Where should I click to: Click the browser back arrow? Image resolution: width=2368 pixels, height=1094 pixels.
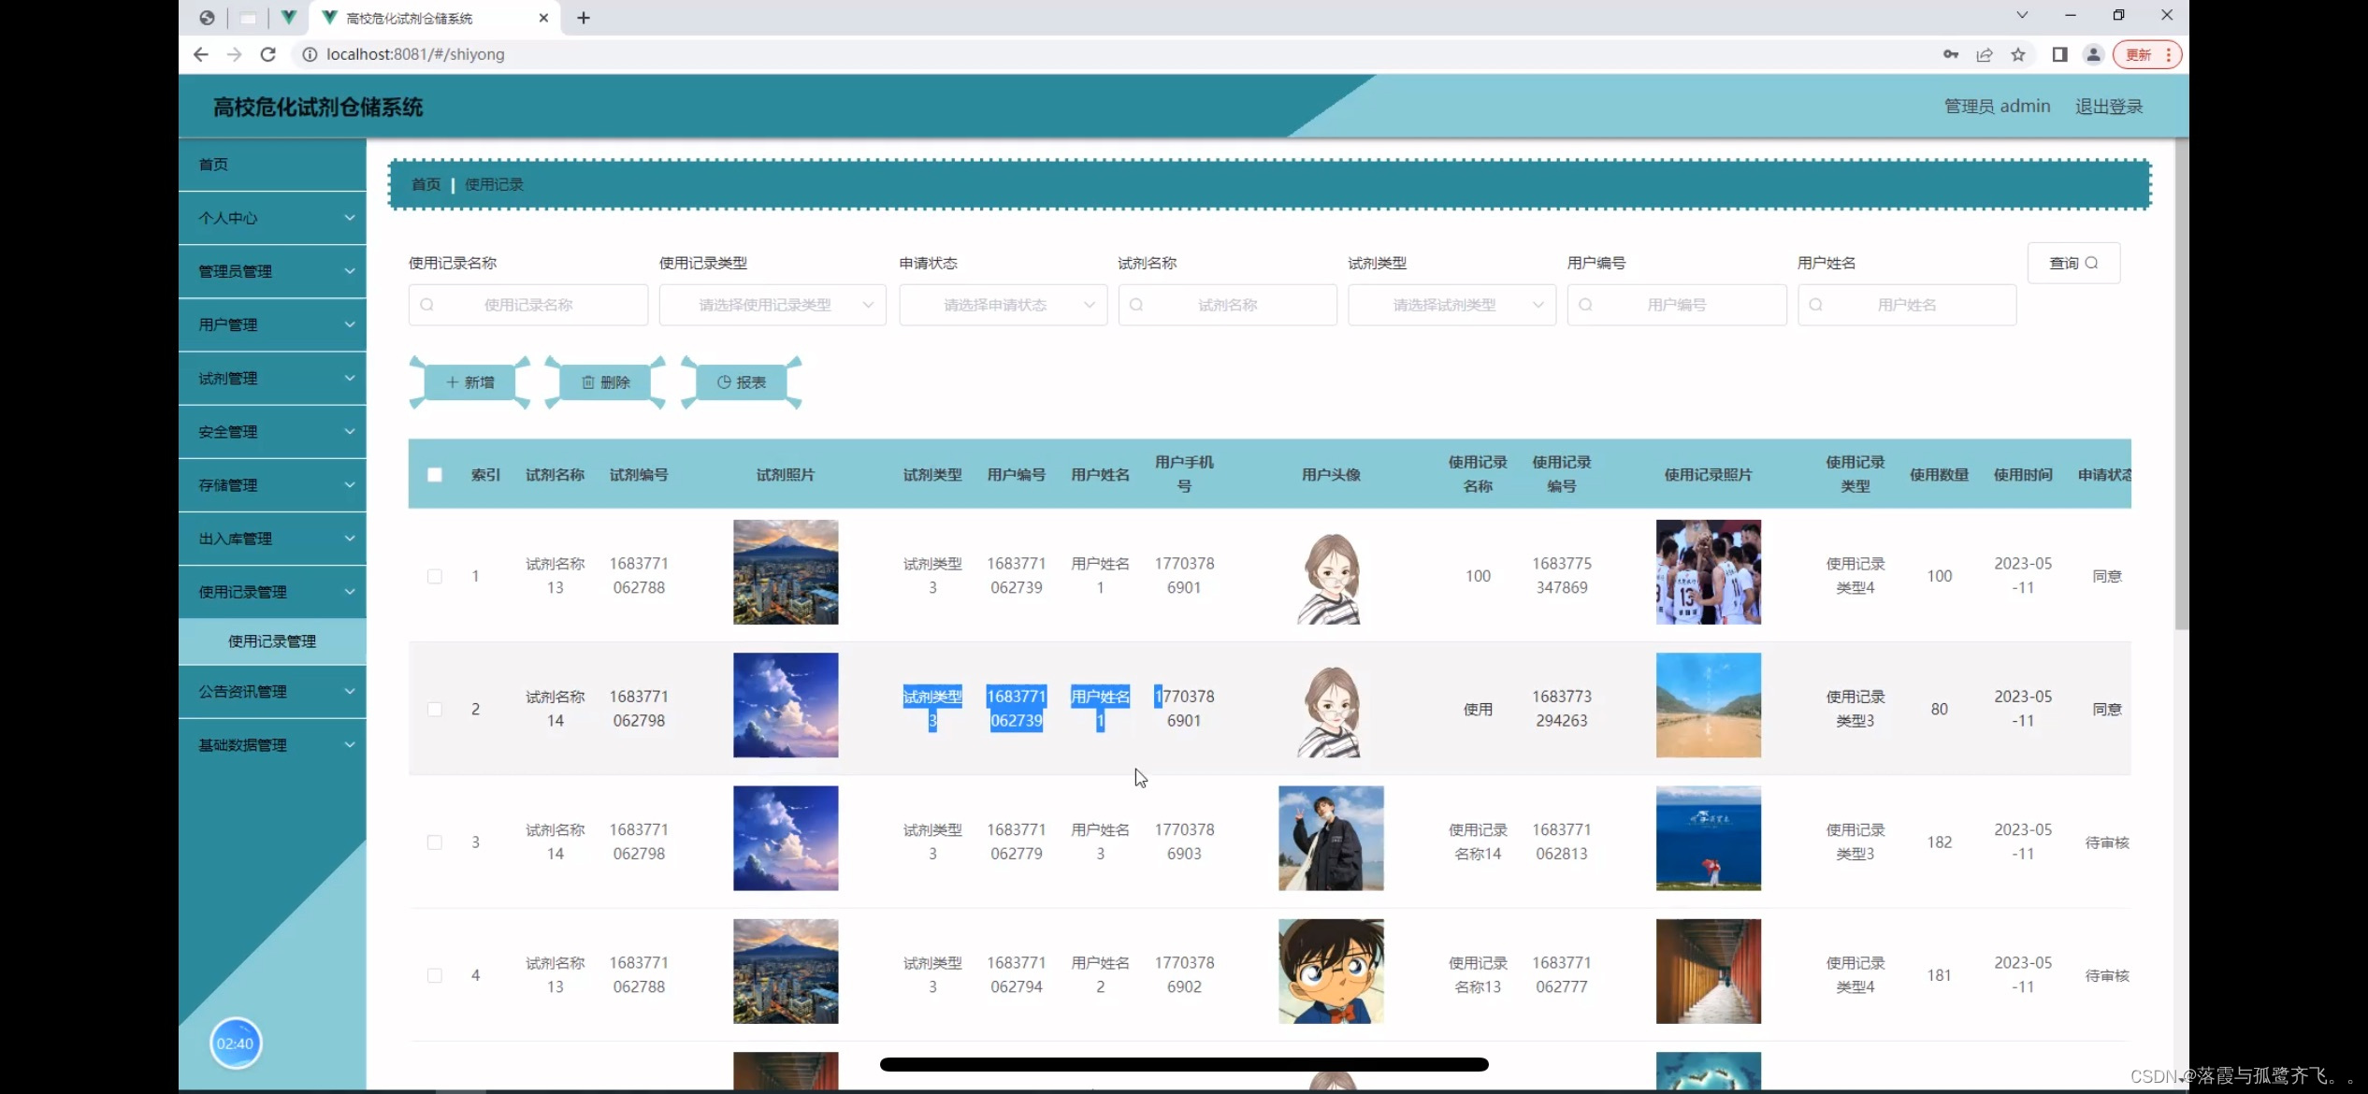tap(201, 54)
